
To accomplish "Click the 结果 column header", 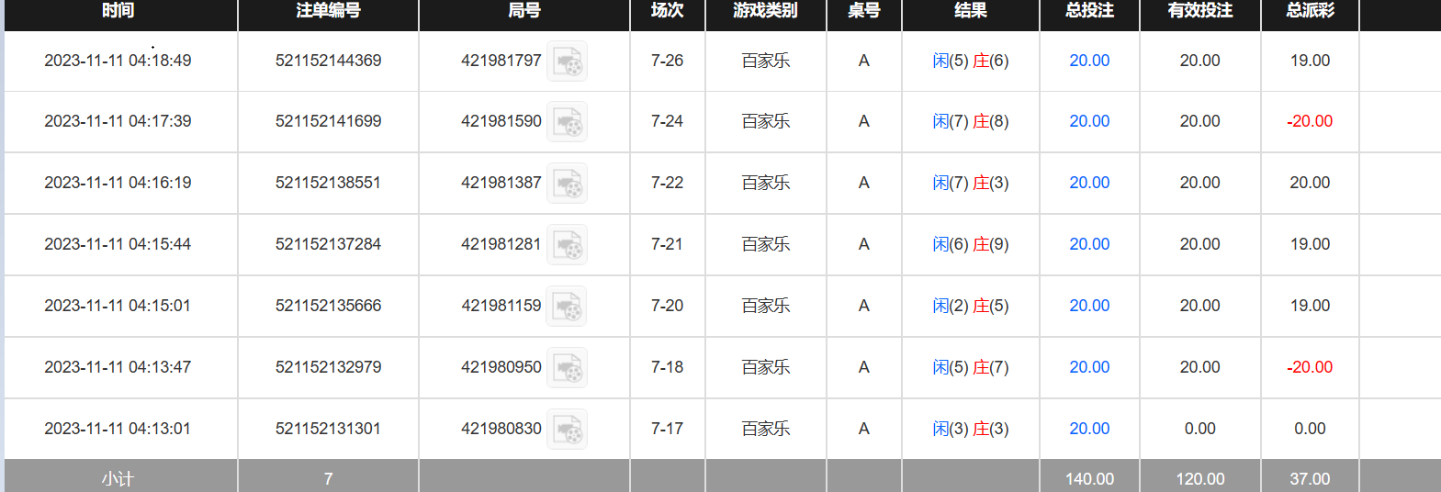I will coord(970,11).
